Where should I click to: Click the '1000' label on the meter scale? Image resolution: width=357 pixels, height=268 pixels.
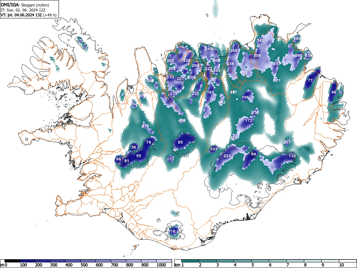[x=161, y=265]
